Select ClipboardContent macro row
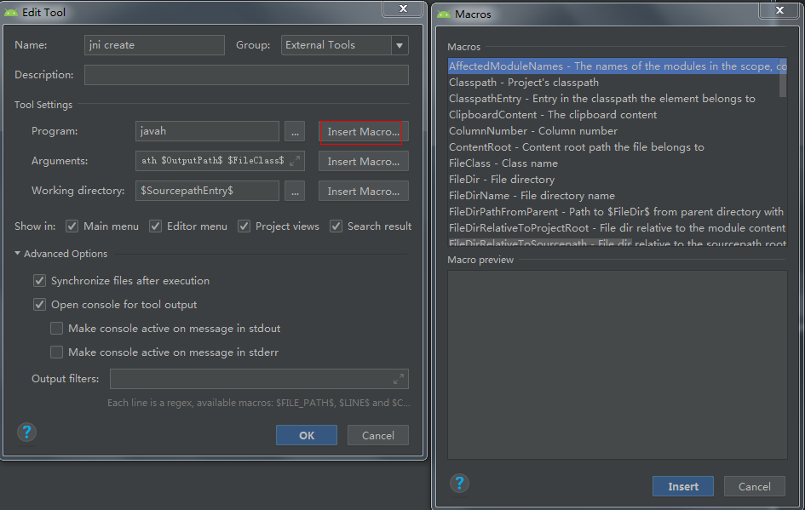This screenshot has height=510, width=805. pyautogui.click(x=617, y=115)
